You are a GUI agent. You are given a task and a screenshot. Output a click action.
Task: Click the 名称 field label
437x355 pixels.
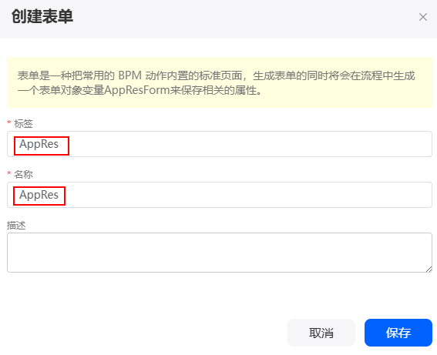23,174
